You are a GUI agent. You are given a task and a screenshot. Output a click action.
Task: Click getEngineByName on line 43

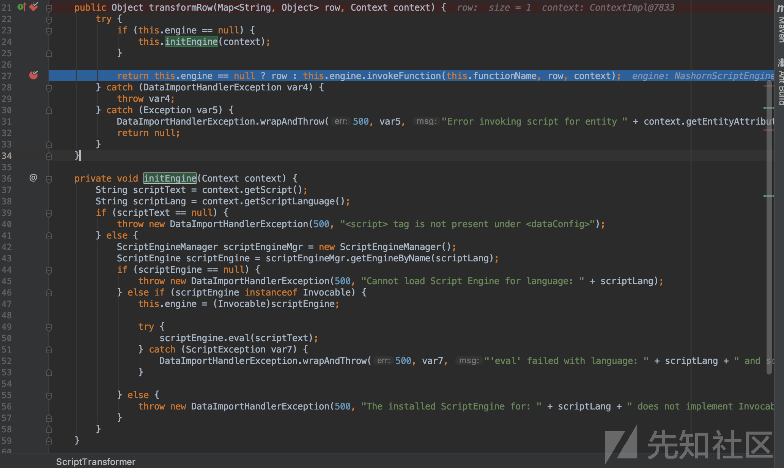[x=390, y=258]
